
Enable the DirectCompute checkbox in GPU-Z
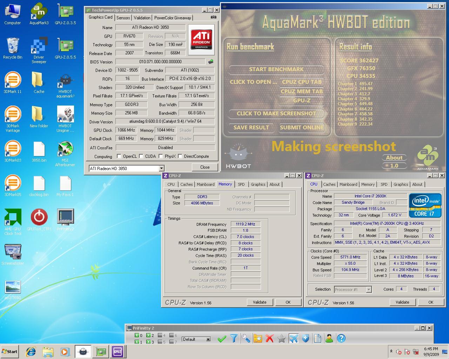tap(180, 156)
